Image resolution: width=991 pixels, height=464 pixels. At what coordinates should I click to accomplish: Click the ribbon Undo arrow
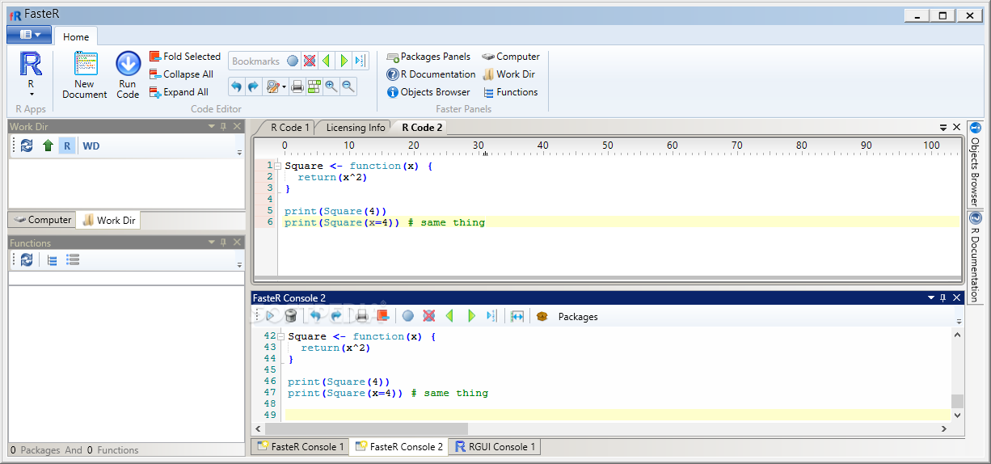click(x=236, y=86)
